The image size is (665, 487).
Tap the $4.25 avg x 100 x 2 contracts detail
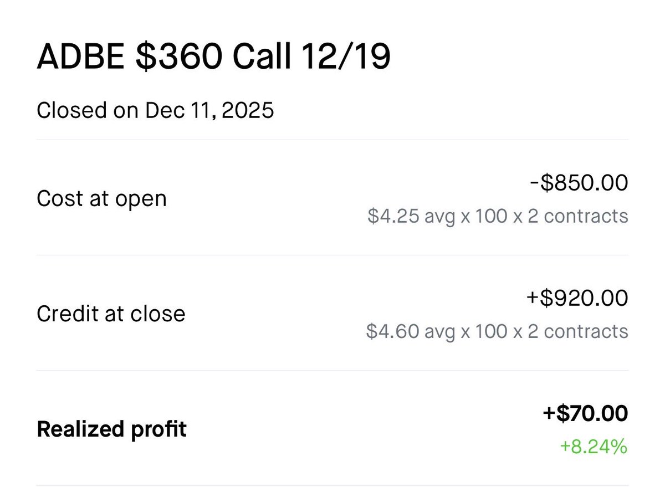(x=498, y=216)
